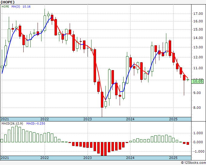Click the (HOPE) chart title
This screenshot has width=206, height=165.
coord(8,2)
